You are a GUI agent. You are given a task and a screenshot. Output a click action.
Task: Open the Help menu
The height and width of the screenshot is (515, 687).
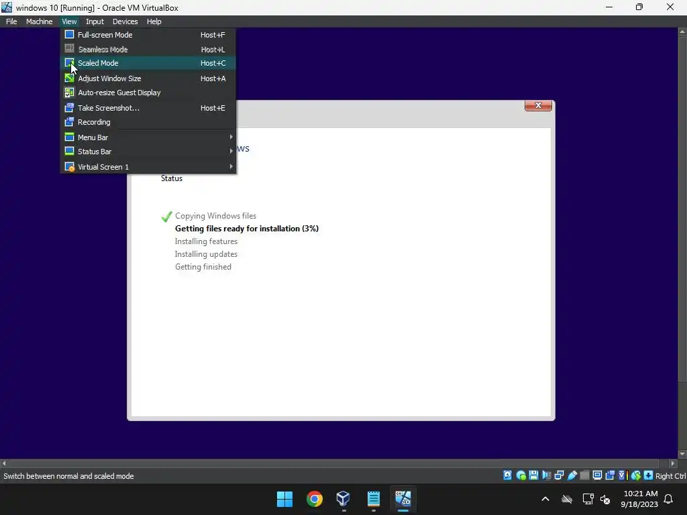154,21
